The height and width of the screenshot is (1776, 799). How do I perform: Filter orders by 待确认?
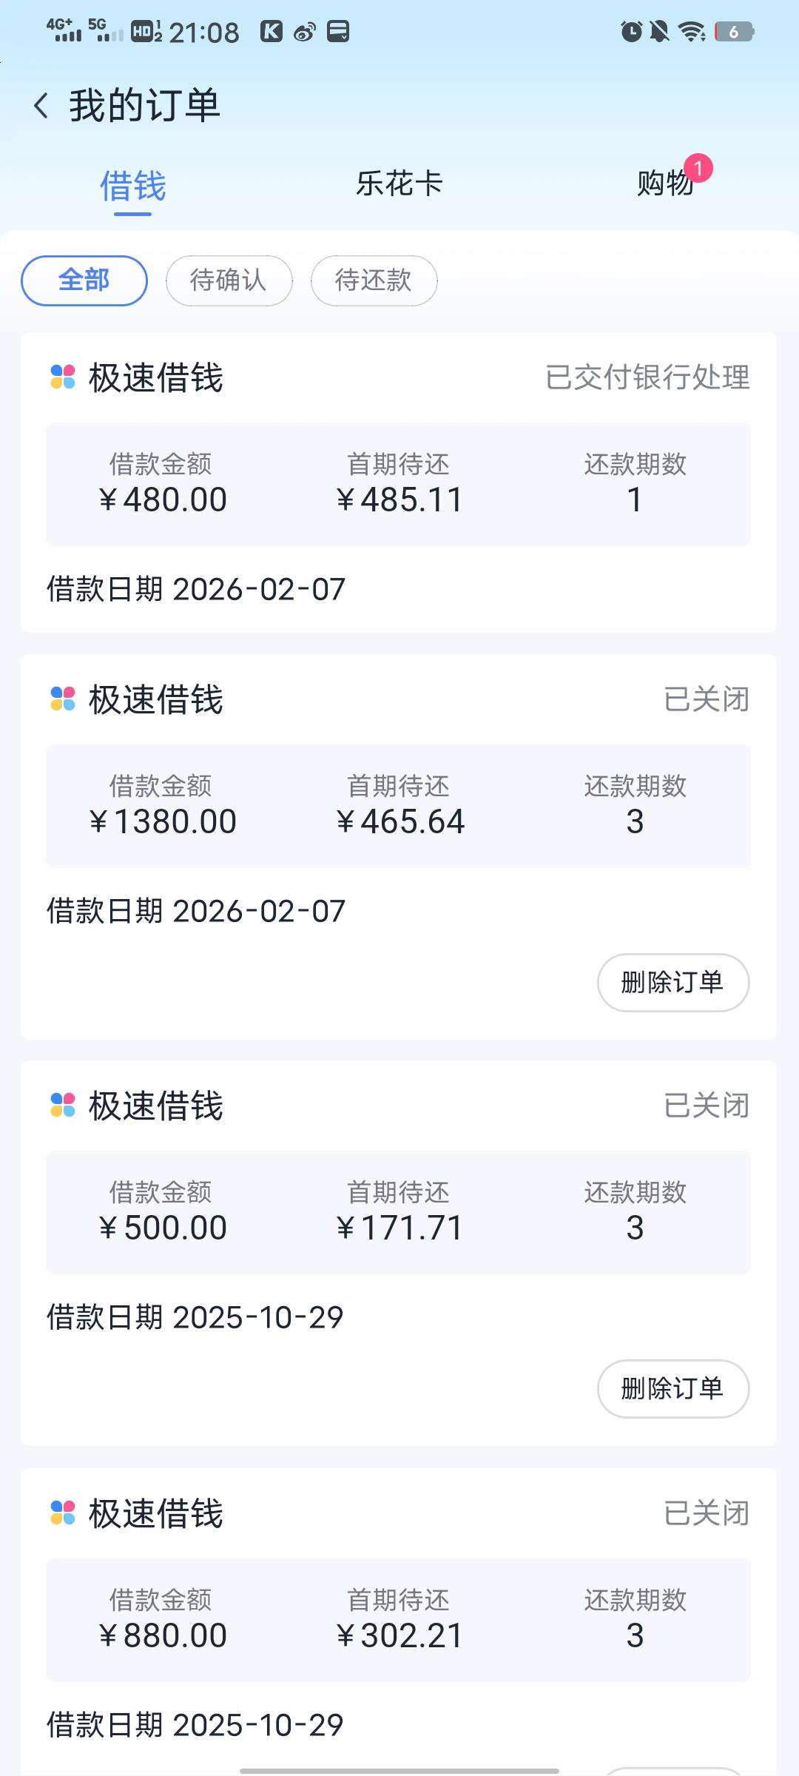click(x=229, y=280)
